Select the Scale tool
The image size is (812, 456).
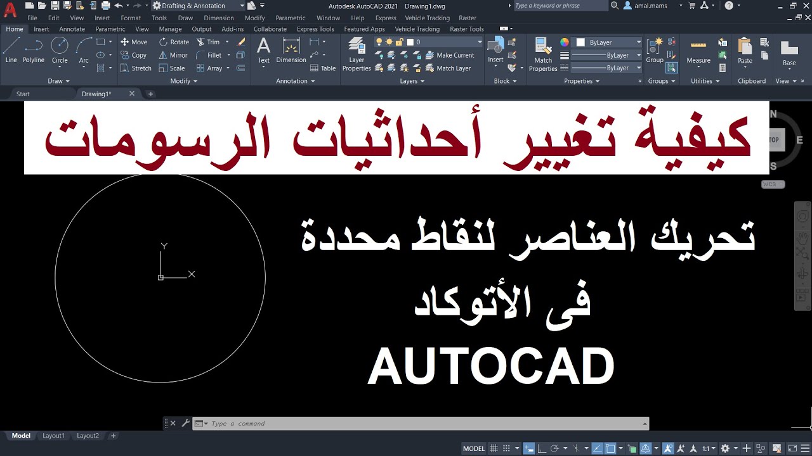pyautogui.click(x=172, y=68)
